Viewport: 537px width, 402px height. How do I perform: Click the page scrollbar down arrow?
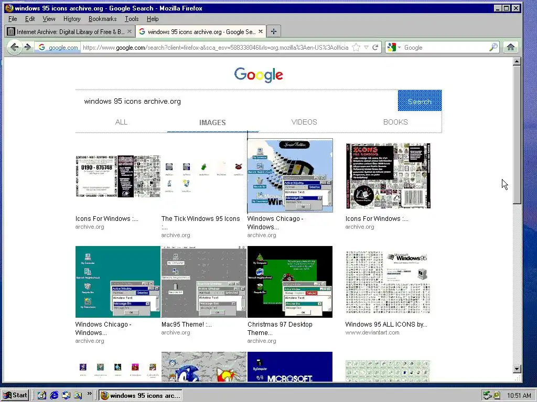pos(517,369)
